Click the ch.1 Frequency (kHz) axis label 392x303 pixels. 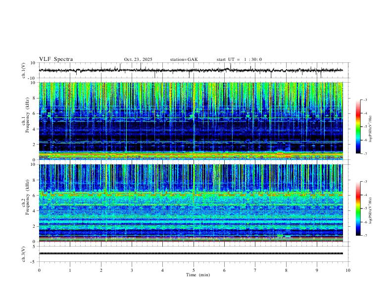(x=26, y=115)
